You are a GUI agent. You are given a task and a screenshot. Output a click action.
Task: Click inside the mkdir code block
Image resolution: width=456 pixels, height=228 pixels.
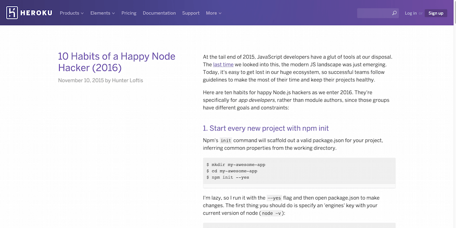[299, 171]
